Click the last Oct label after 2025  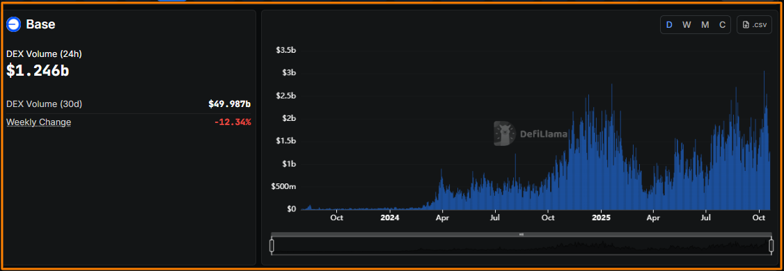(x=760, y=217)
